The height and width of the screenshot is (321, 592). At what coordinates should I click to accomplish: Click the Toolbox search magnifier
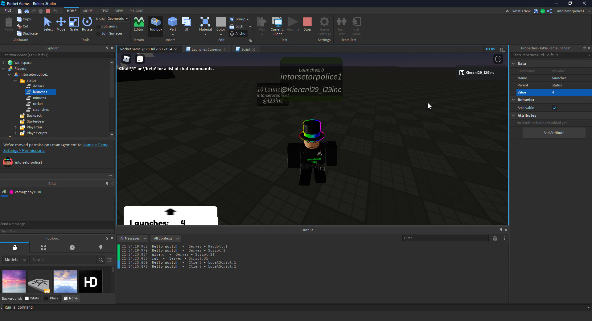tap(101, 260)
